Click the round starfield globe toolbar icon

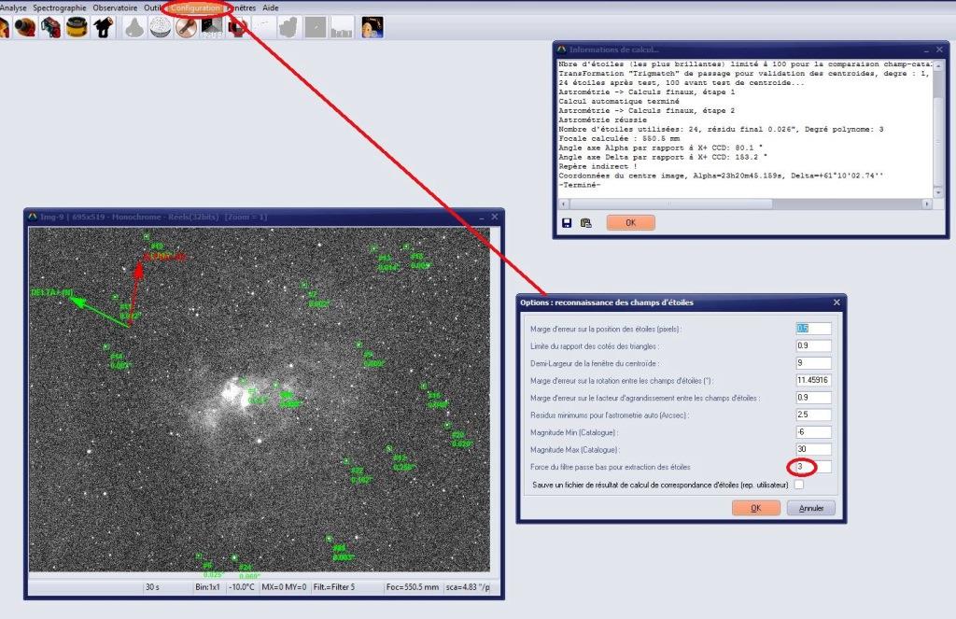160,27
